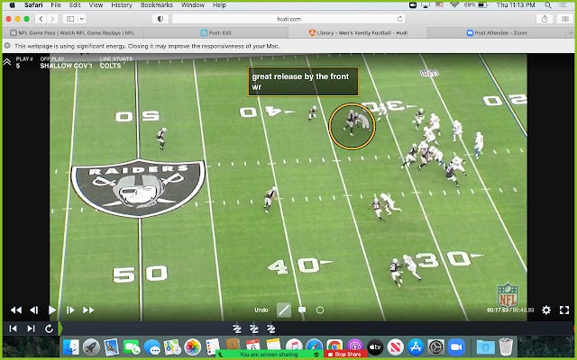
Task: Select the yellow circle spotlight annotation
Action: [x=352, y=126]
